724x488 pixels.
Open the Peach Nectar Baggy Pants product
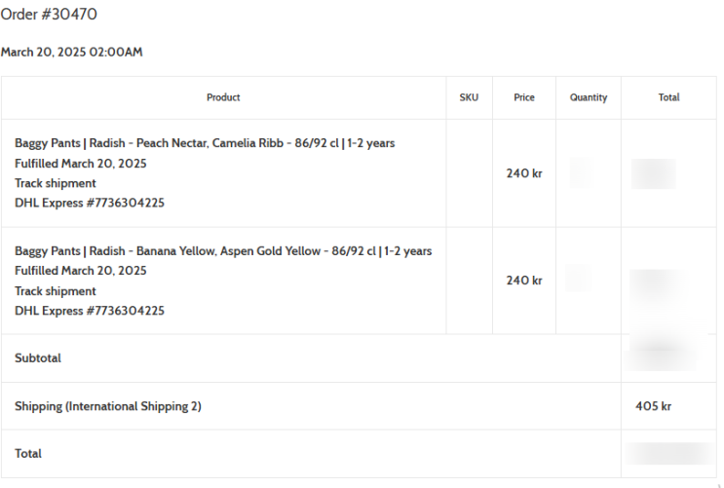(x=205, y=143)
